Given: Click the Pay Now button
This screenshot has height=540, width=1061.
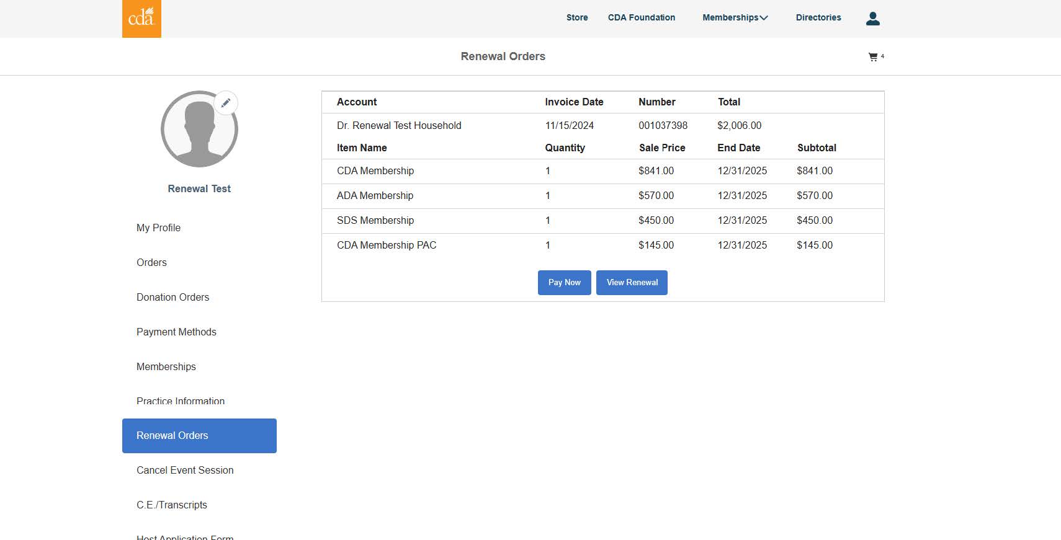Looking at the screenshot, I should (x=565, y=283).
